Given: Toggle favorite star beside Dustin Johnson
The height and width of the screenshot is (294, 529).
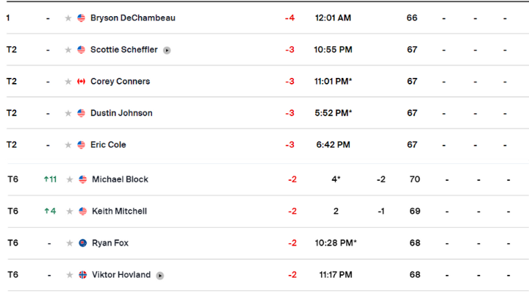Looking at the screenshot, I should 68,113.
